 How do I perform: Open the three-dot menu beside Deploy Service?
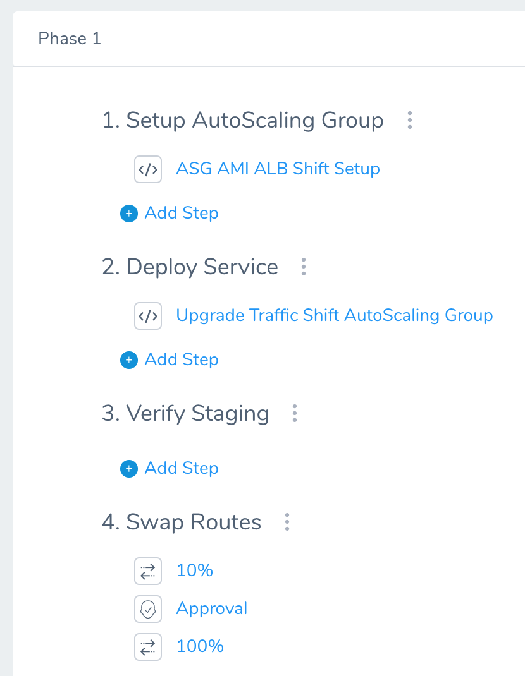pyautogui.click(x=304, y=267)
